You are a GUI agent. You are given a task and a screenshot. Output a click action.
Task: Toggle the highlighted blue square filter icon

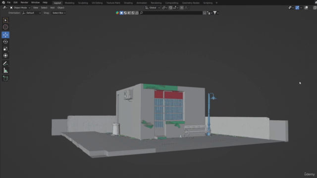pos(121,13)
